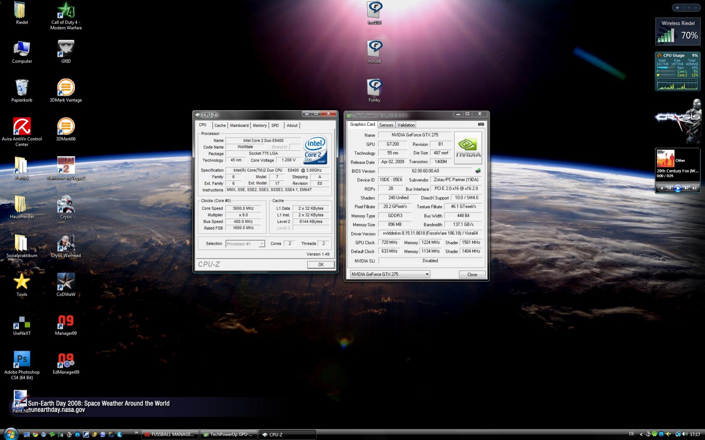The width and height of the screenshot is (705, 440).
Task: Play the track in the media gadget
Action: 677,188
